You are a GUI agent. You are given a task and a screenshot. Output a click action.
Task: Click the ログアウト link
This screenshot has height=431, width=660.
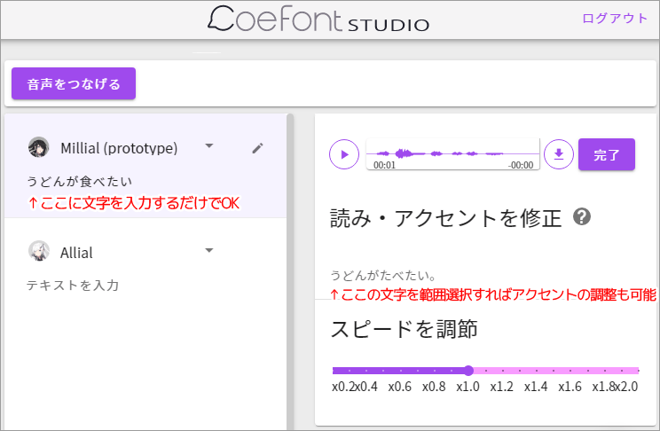pyautogui.click(x=615, y=19)
